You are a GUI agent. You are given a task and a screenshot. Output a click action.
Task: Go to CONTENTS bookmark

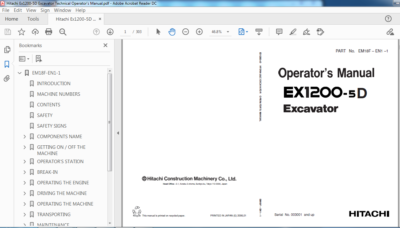49,105
